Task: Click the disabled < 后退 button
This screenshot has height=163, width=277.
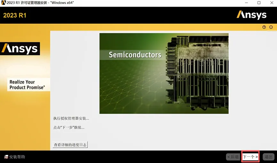Action: coord(233,157)
